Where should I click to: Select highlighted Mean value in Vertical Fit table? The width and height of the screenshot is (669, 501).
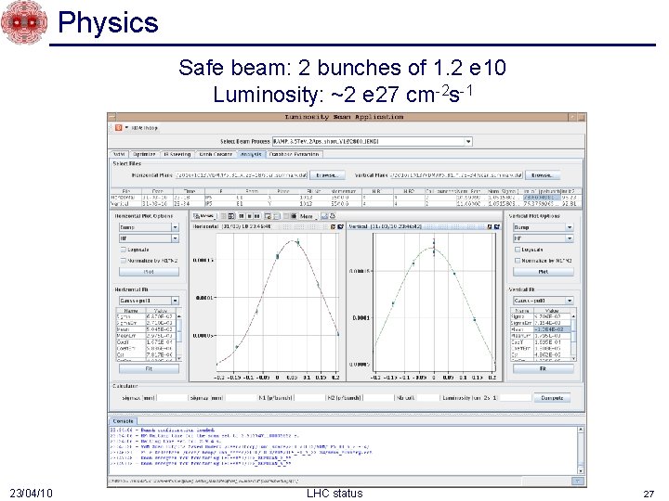[x=552, y=329]
